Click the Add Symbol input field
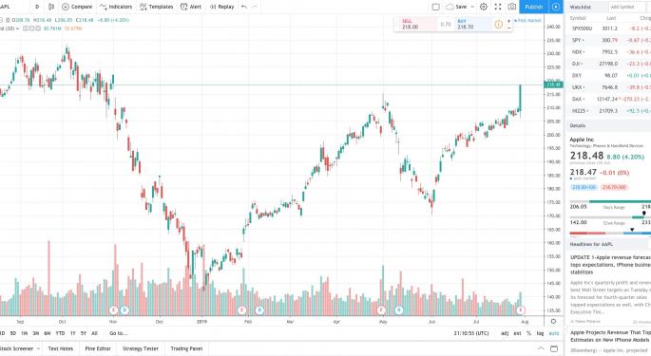 click(629, 7)
